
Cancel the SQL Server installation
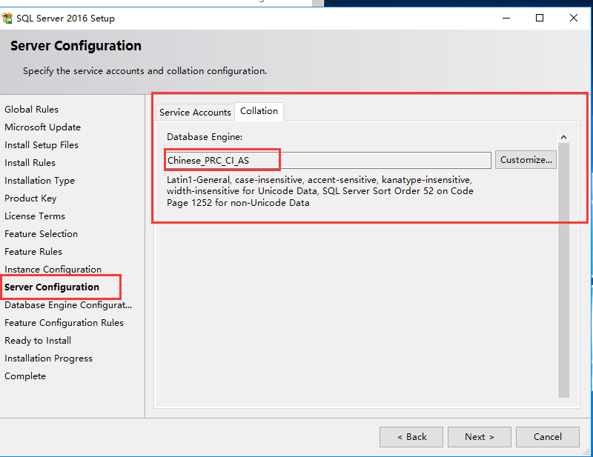click(x=547, y=437)
